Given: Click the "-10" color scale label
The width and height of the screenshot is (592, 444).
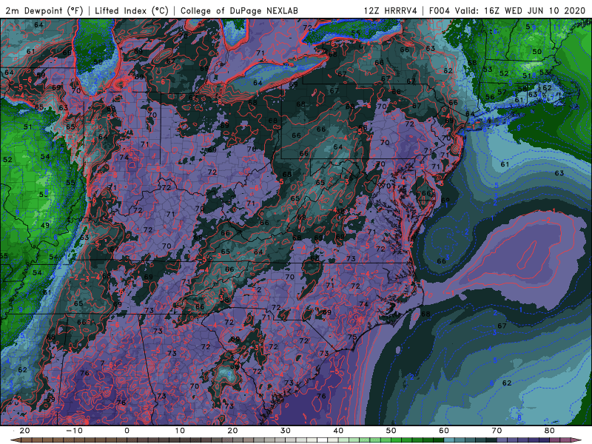Looking at the screenshot, I should pyautogui.click(x=74, y=431).
